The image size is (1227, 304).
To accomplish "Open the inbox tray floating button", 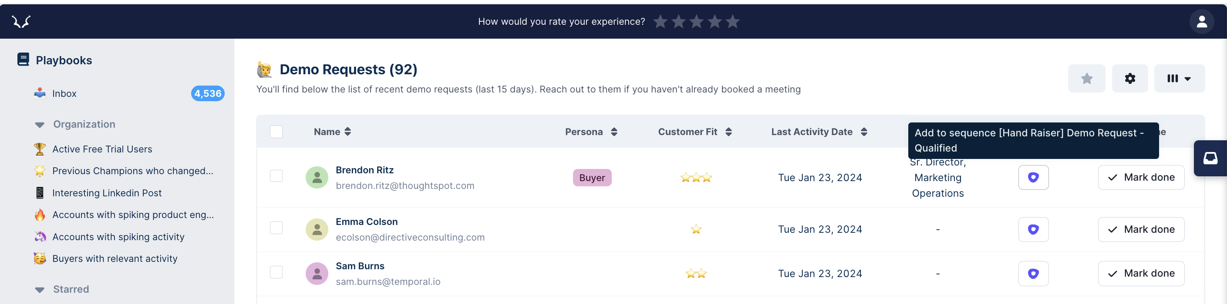I will 1210,158.
